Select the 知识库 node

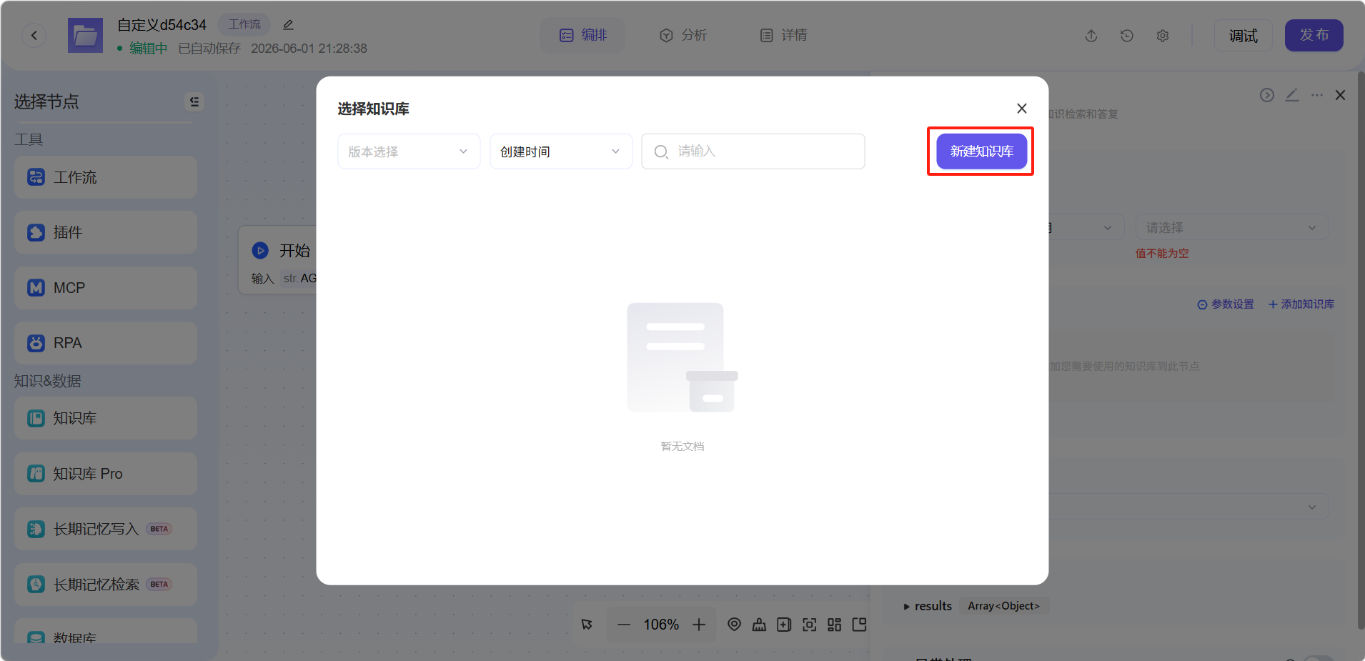pos(106,418)
